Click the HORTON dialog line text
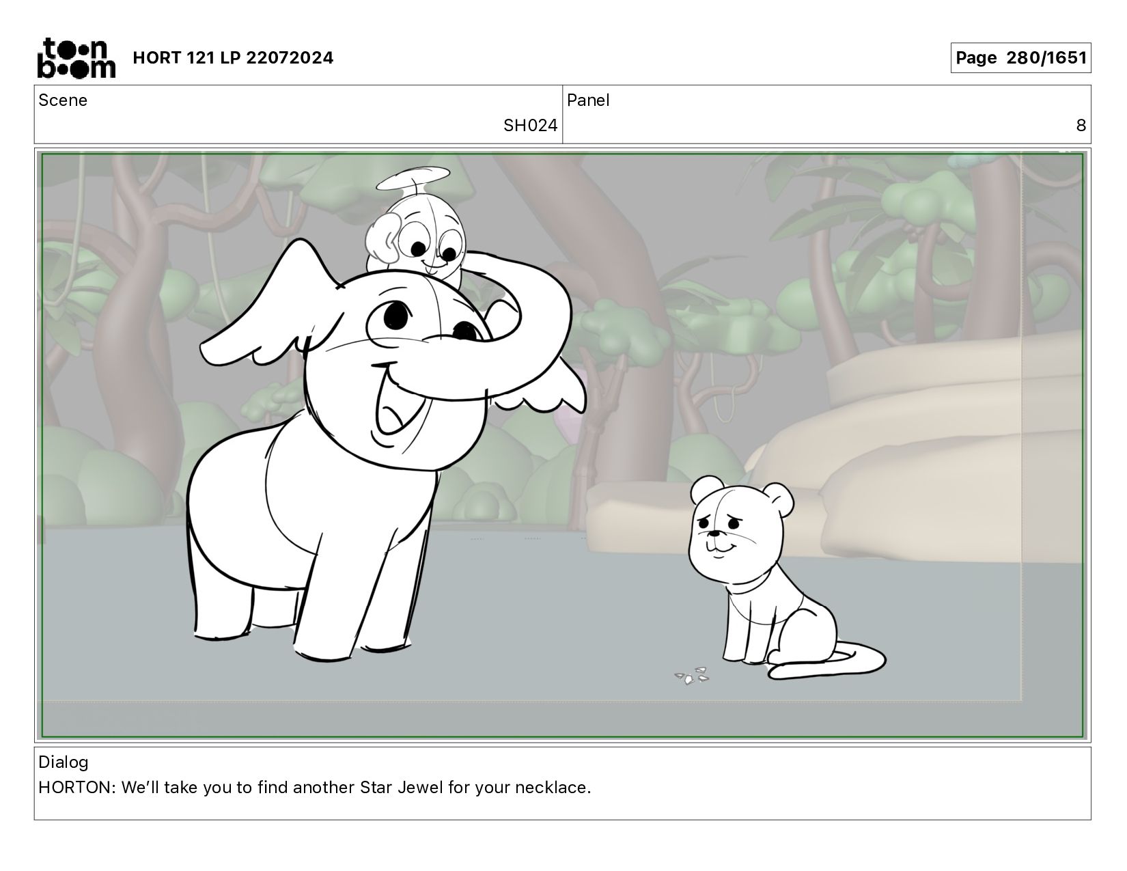The height and width of the screenshot is (871, 1127). coord(315,788)
